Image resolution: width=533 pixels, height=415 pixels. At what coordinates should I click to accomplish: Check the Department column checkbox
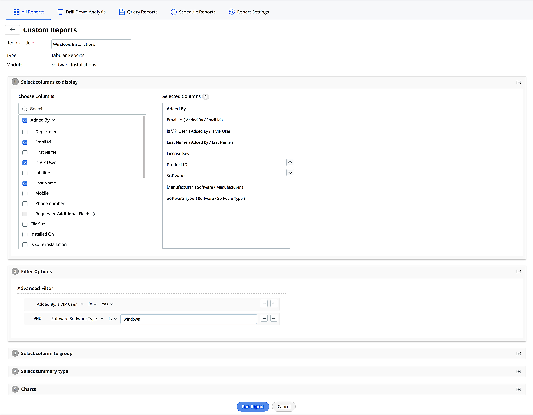click(25, 132)
